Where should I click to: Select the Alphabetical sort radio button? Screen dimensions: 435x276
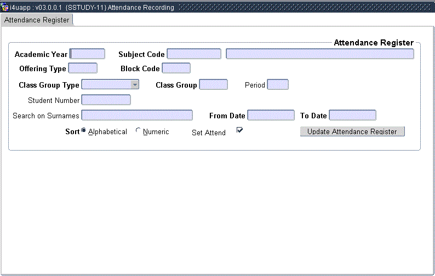[84, 131]
